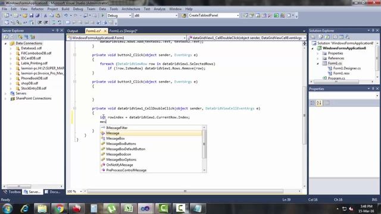Collapse the button2_Click method outline
This screenshot has width=381, height=214.
[74, 55]
